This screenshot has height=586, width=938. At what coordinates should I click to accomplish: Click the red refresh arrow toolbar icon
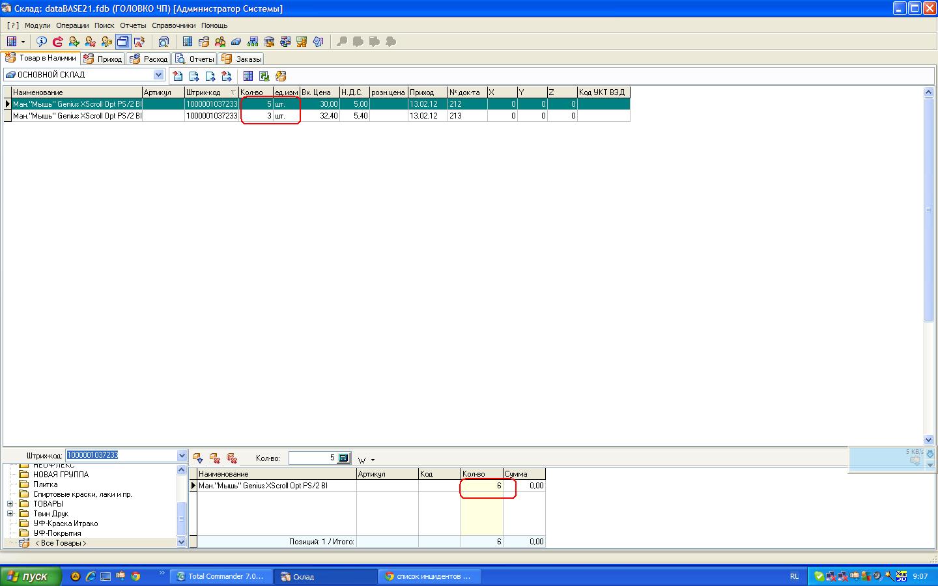58,42
